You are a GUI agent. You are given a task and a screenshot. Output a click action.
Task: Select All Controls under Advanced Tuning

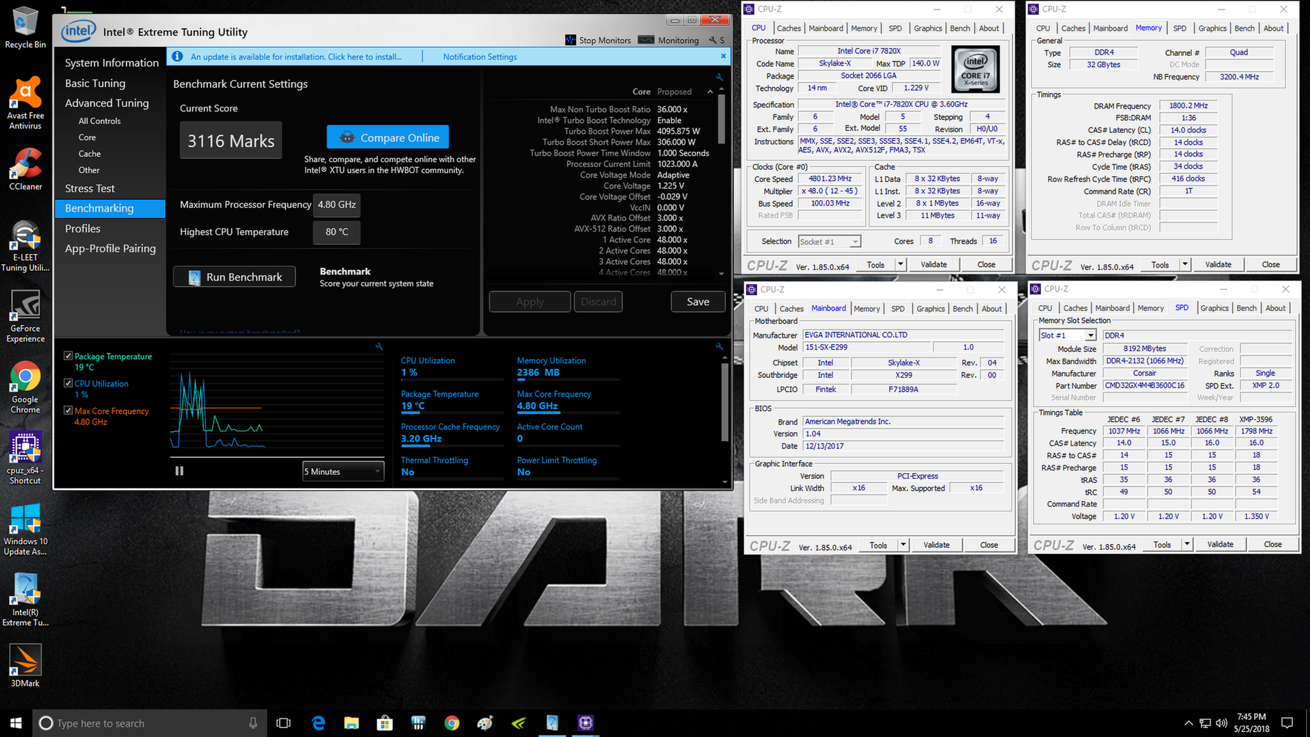pos(100,121)
